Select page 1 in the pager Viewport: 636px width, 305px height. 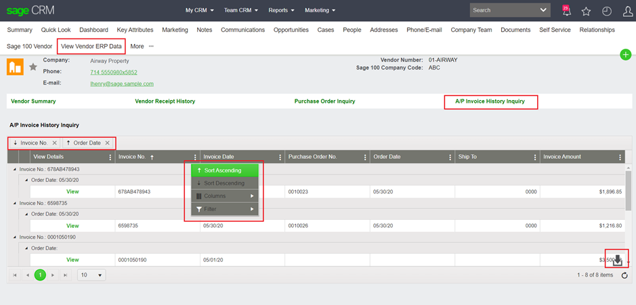pos(40,275)
